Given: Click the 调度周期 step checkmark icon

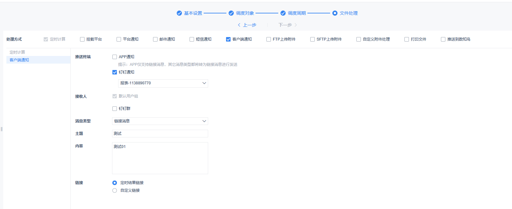Looking at the screenshot, I should 283,13.
